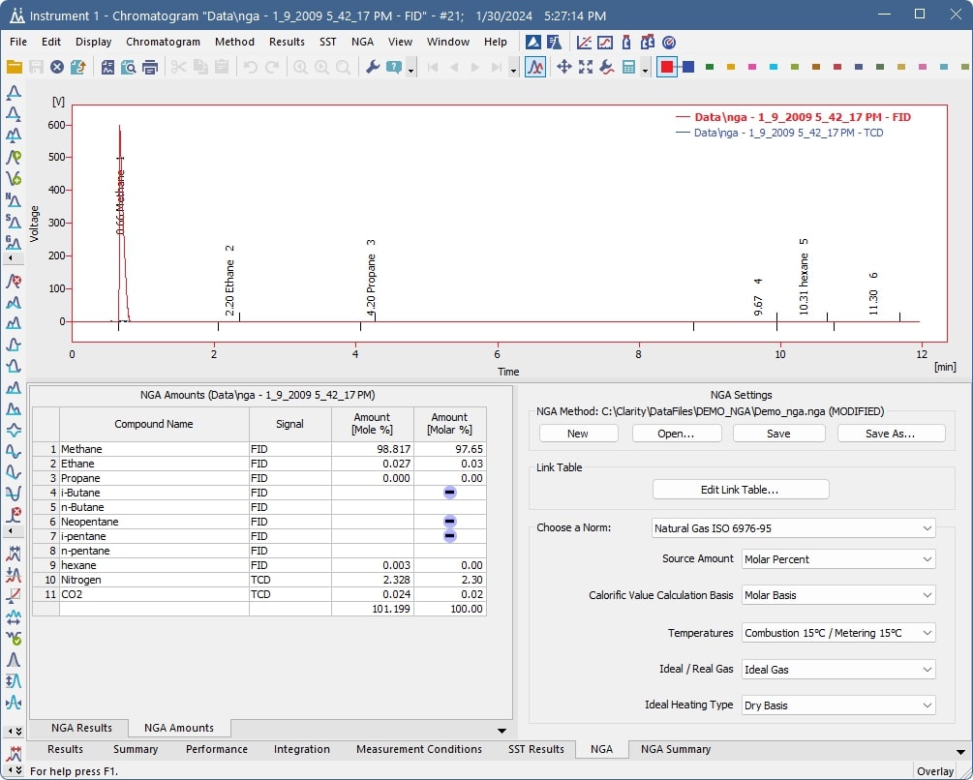This screenshot has width=973, height=780.
Task: Click the Save As button
Action: [890, 434]
